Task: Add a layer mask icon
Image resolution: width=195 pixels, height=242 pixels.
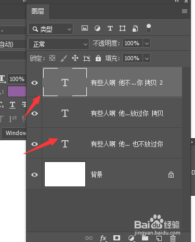Action: [x=116, y=238]
